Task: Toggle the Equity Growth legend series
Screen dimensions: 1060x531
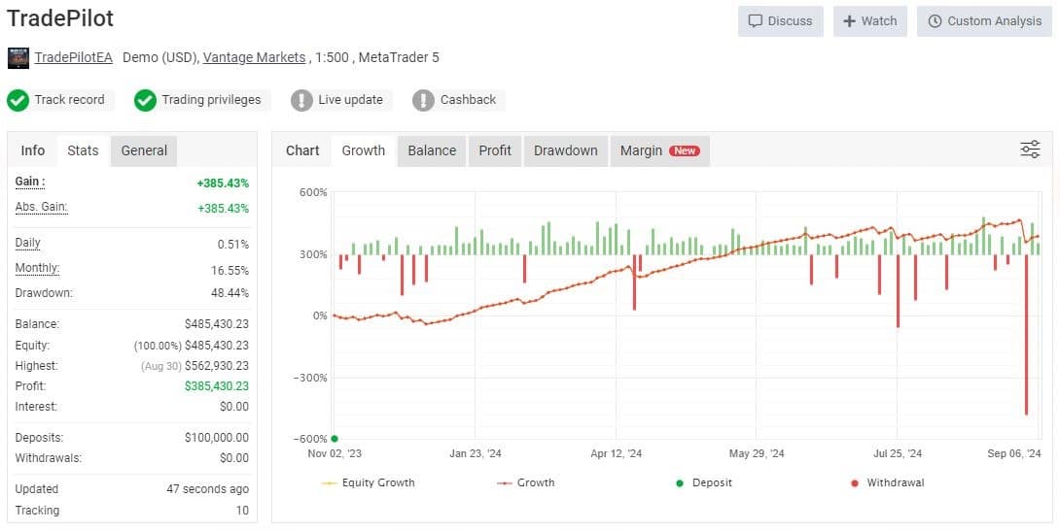Action: 368,483
